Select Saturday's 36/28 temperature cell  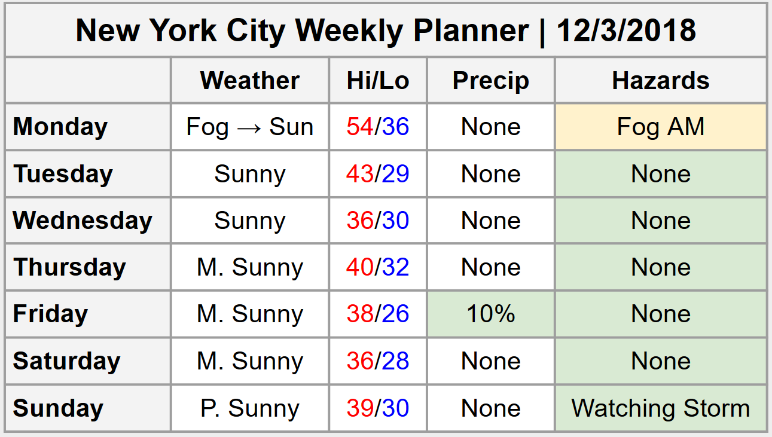coord(378,361)
